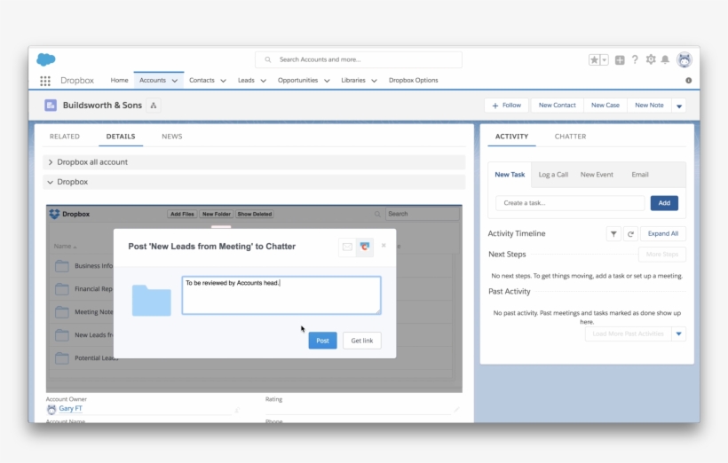Open the Setup gear icon
The width and height of the screenshot is (728, 463).
(651, 59)
